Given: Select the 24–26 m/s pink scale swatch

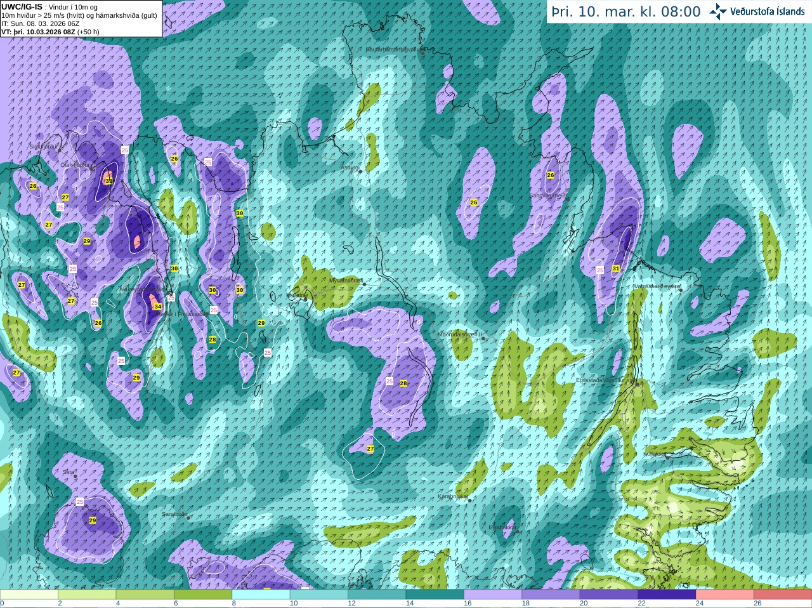Looking at the screenshot, I should click(724, 595).
